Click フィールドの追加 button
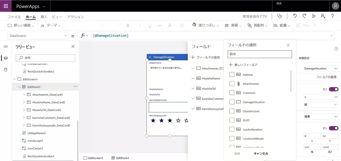Image resolution: width=341 pixels, height=161 pixels. (x=205, y=57)
